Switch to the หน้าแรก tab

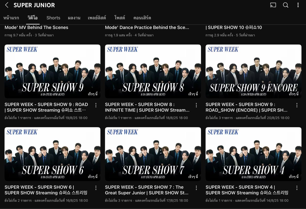coord(11,18)
